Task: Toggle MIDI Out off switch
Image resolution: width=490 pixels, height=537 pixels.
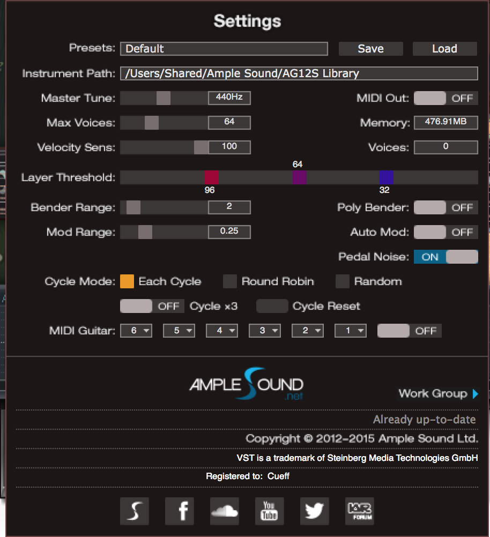Action: point(446,98)
